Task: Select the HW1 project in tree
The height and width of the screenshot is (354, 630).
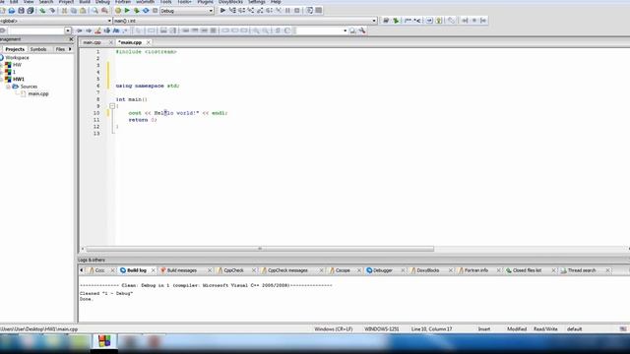Action: tap(19, 79)
